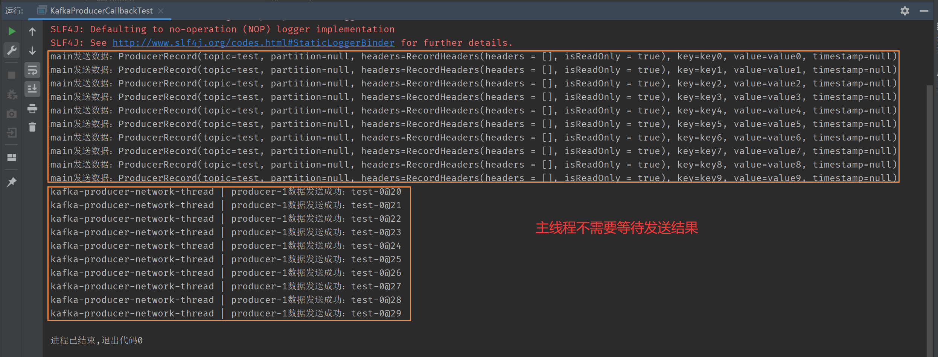938x357 pixels.
Task: Click the '进程已结束,退出代码0' exit message
Action: (97, 340)
